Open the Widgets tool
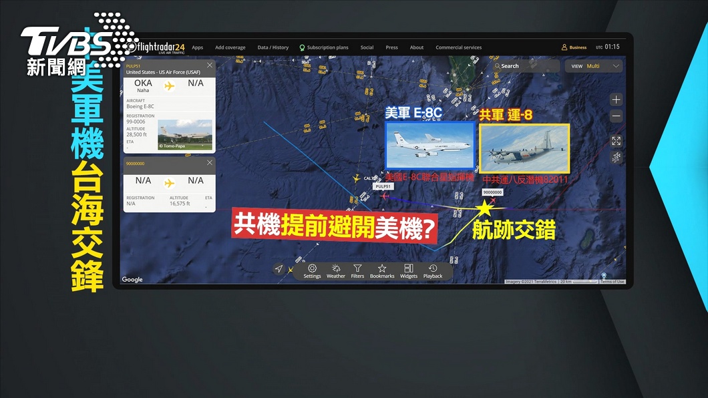Image resolution: width=708 pixels, height=398 pixels. (x=409, y=271)
